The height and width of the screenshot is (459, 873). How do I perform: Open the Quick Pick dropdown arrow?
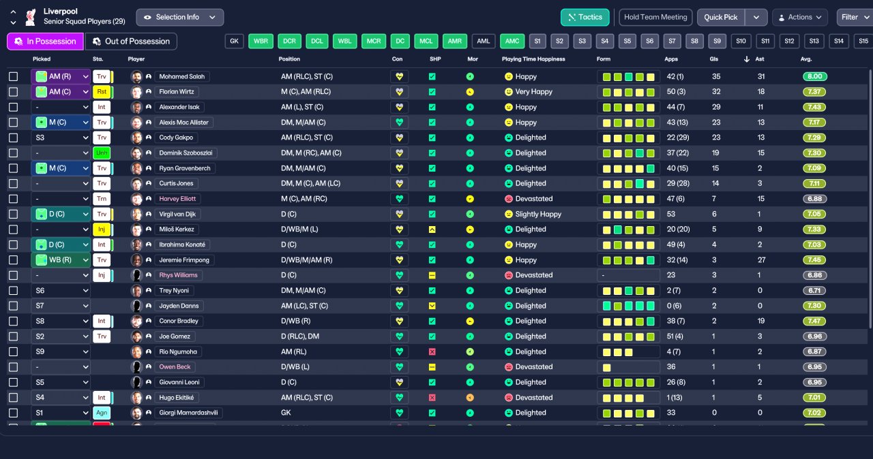click(756, 17)
